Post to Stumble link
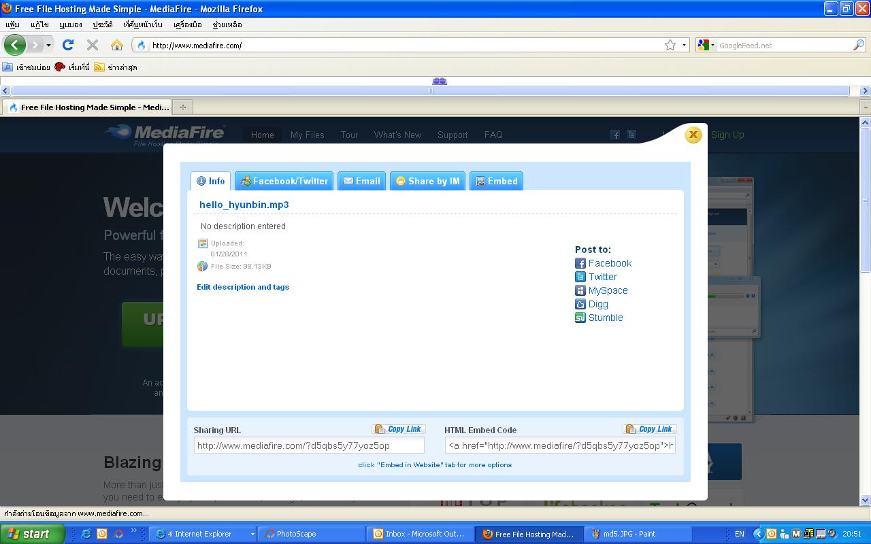Image resolution: width=871 pixels, height=544 pixels. tap(606, 318)
